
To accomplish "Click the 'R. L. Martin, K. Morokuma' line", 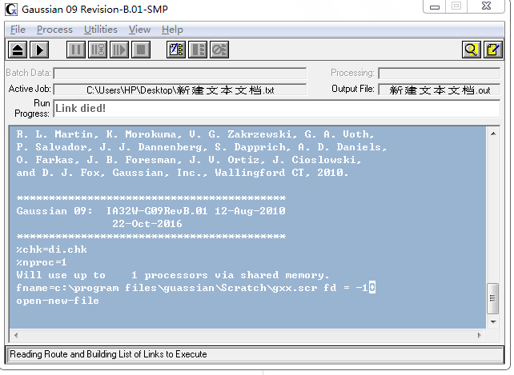I will point(195,134).
